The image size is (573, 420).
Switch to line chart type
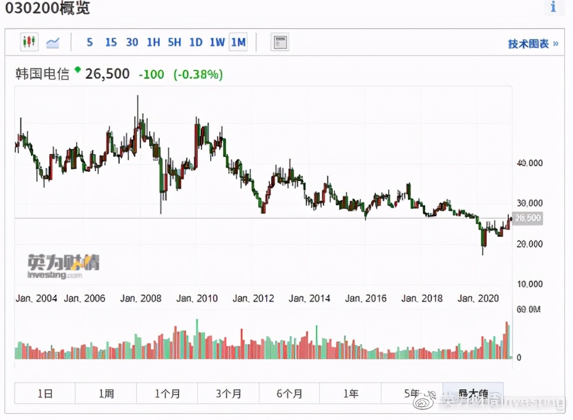tap(52, 42)
